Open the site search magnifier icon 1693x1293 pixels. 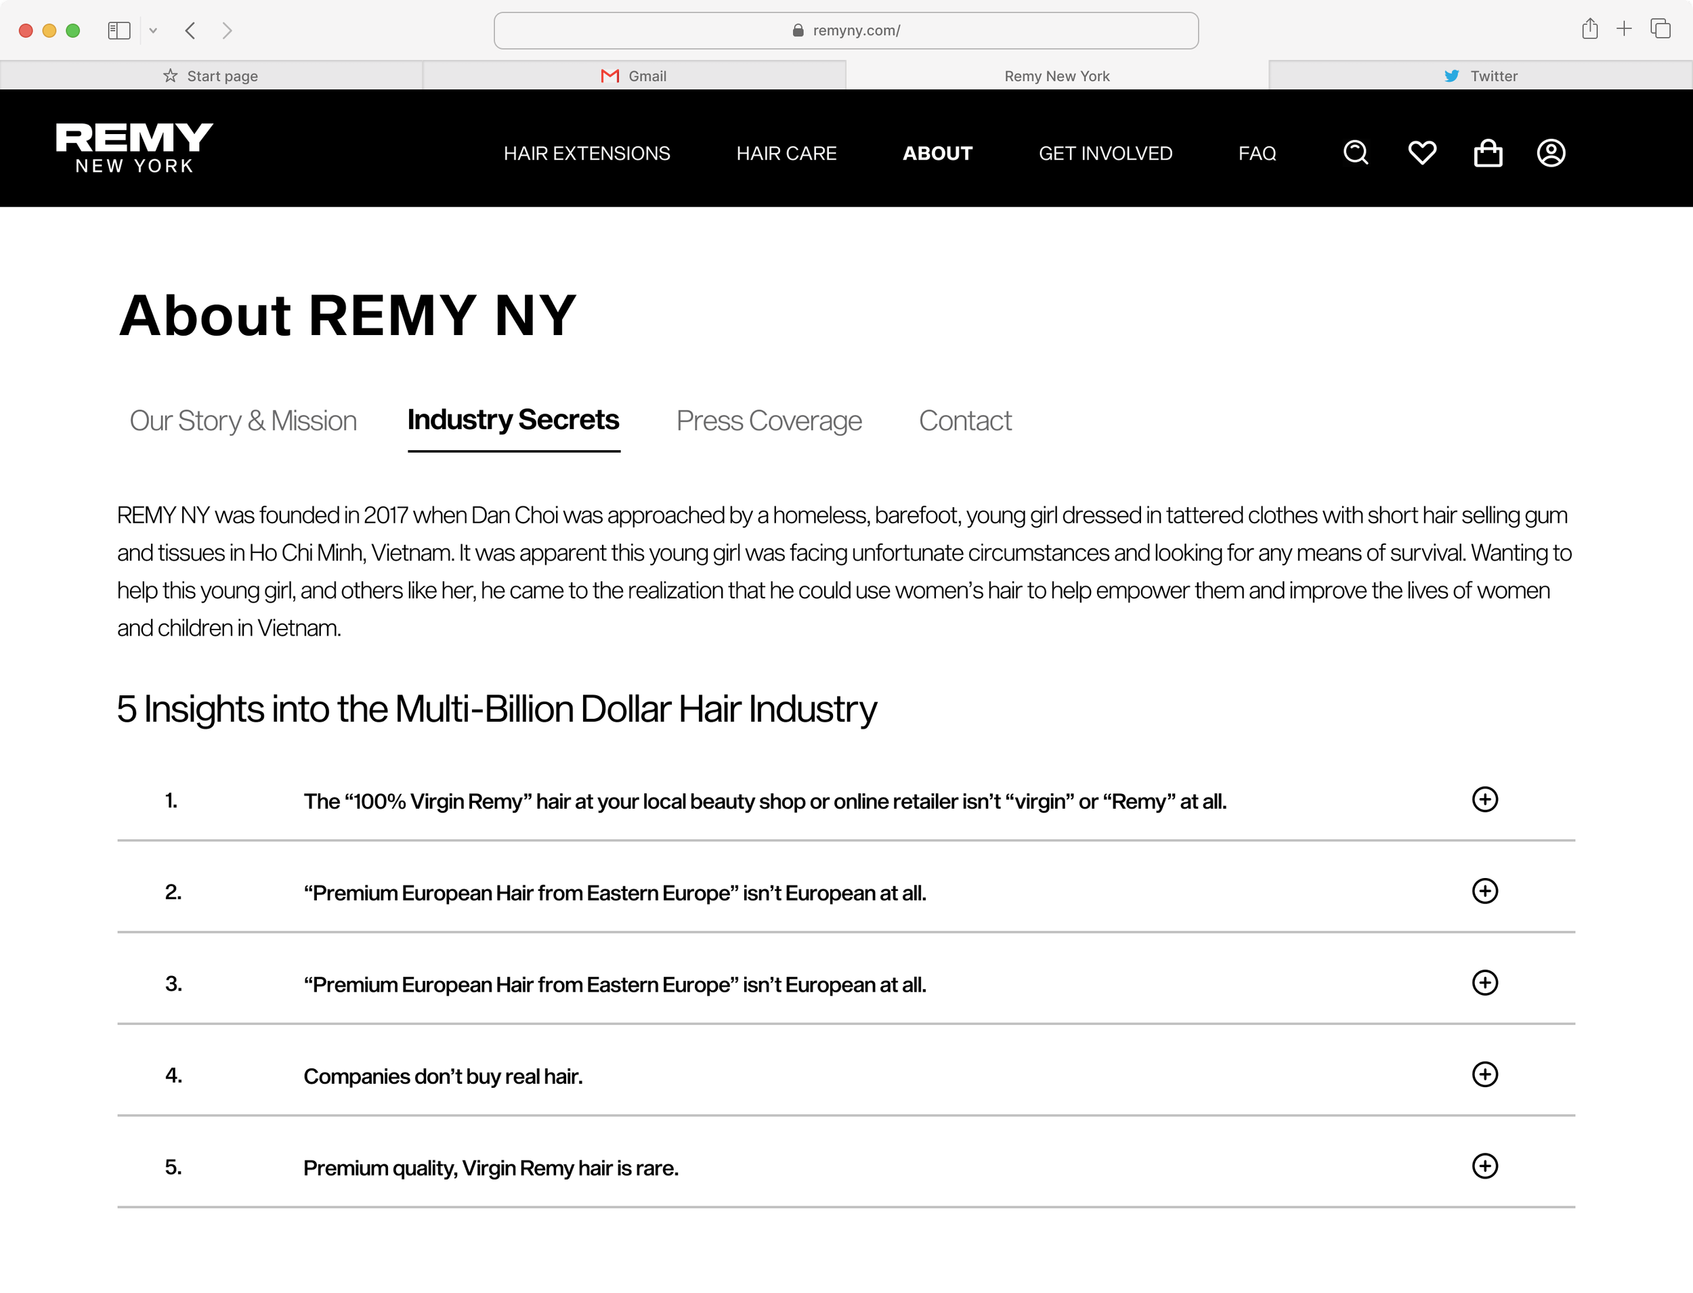click(x=1355, y=152)
